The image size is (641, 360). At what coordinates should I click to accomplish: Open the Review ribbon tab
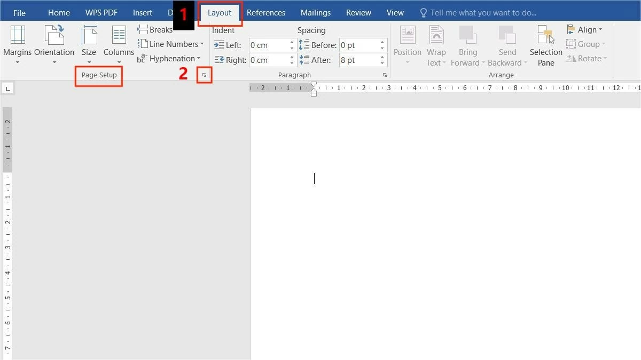[x=358, y=12]
